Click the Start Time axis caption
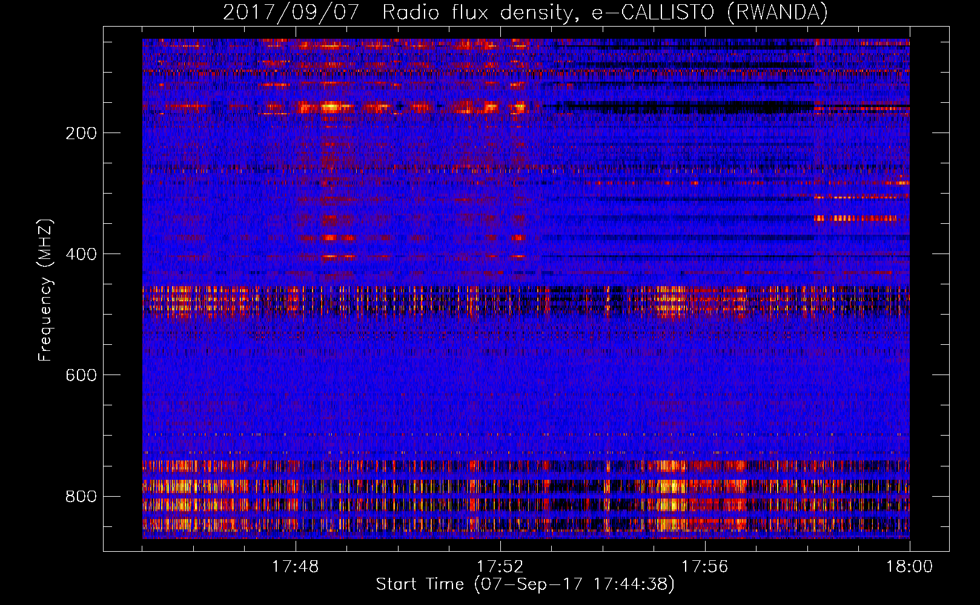The image size is (980, 605). click(525, 584)
